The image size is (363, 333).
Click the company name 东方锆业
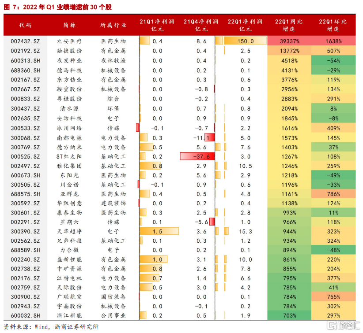tap(69, 80)
